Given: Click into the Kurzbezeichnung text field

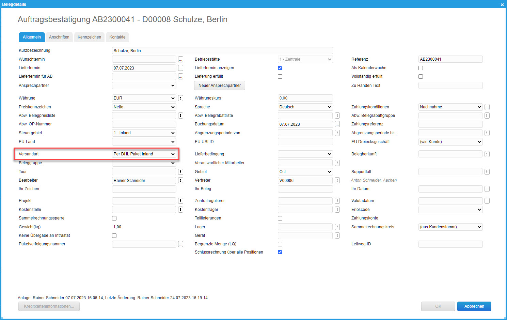Looking at the screenshot, I should pos(222,50).
